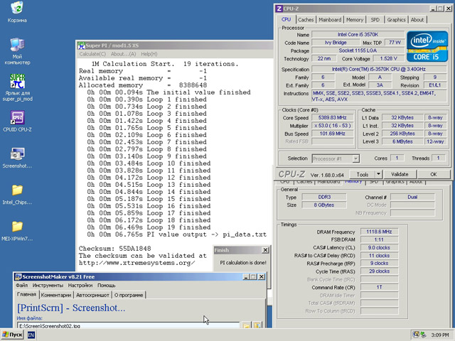455x341 pixels.
Task: Click the FSB:DRAM 1:11 value
Action: [x=379, y=240]
